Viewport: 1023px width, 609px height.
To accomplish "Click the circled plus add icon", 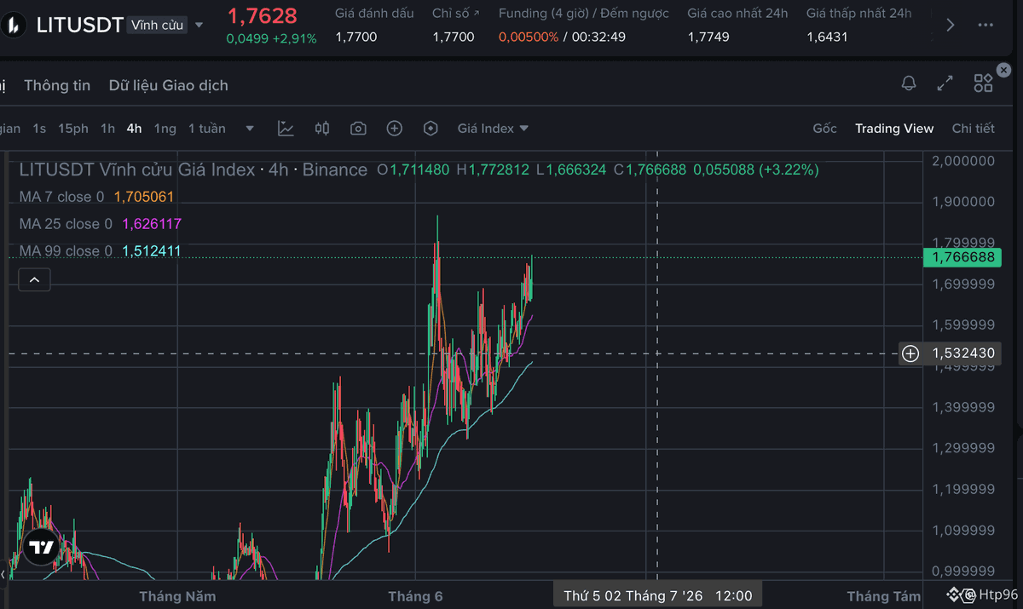I will (394, 129).
